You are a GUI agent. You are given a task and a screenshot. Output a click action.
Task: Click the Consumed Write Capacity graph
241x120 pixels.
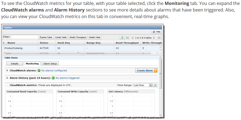point(80,103)
